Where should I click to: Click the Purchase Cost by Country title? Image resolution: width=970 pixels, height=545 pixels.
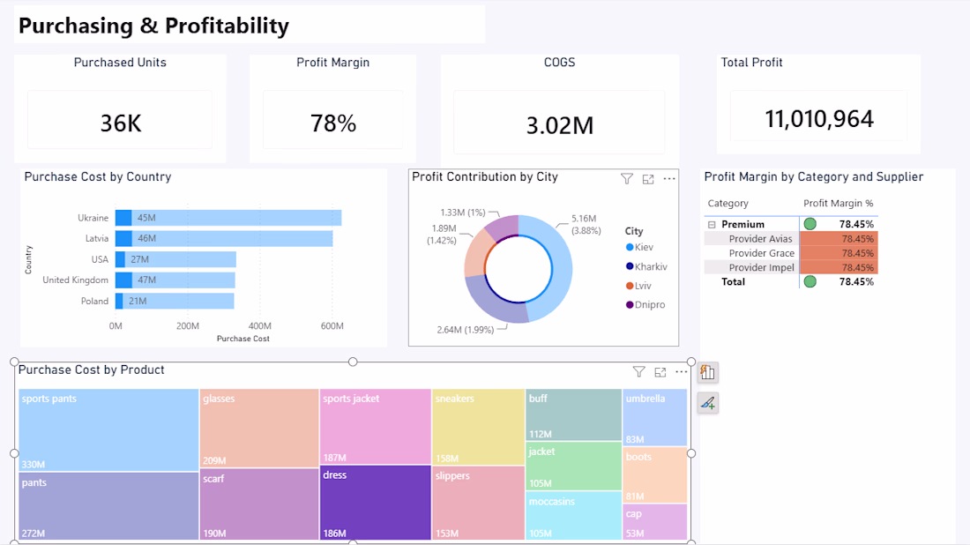98,177
